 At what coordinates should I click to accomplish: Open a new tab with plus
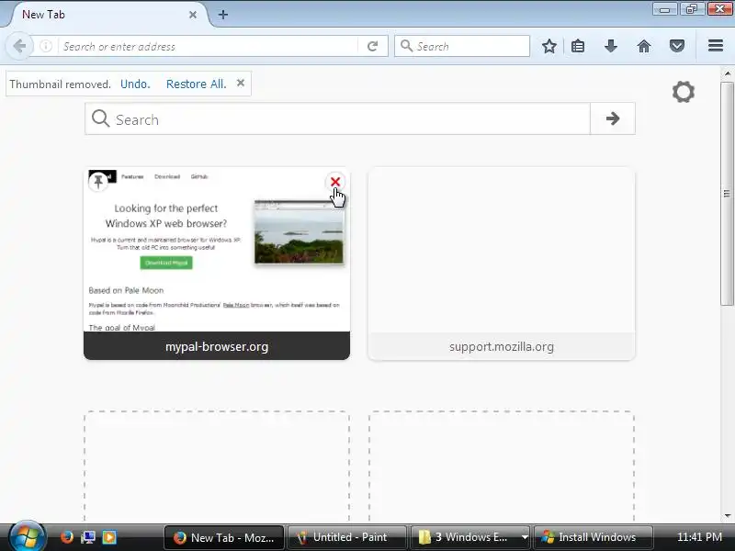(x=223, y=15)
